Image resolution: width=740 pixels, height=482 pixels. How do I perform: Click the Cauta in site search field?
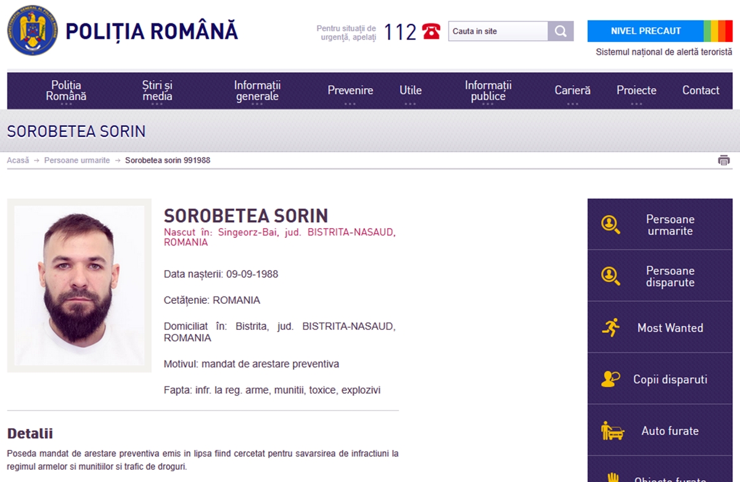pyautogui.click(x=498, y=31)
